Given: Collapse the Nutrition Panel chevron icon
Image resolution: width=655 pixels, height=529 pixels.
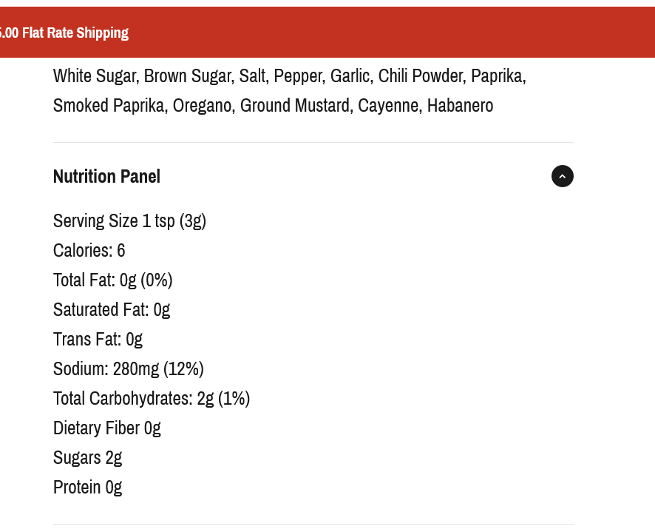Looking at the screenshot, I should pos(562,176).
